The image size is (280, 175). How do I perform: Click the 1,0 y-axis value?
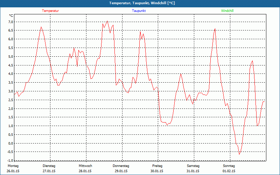(x=11, y=126)
